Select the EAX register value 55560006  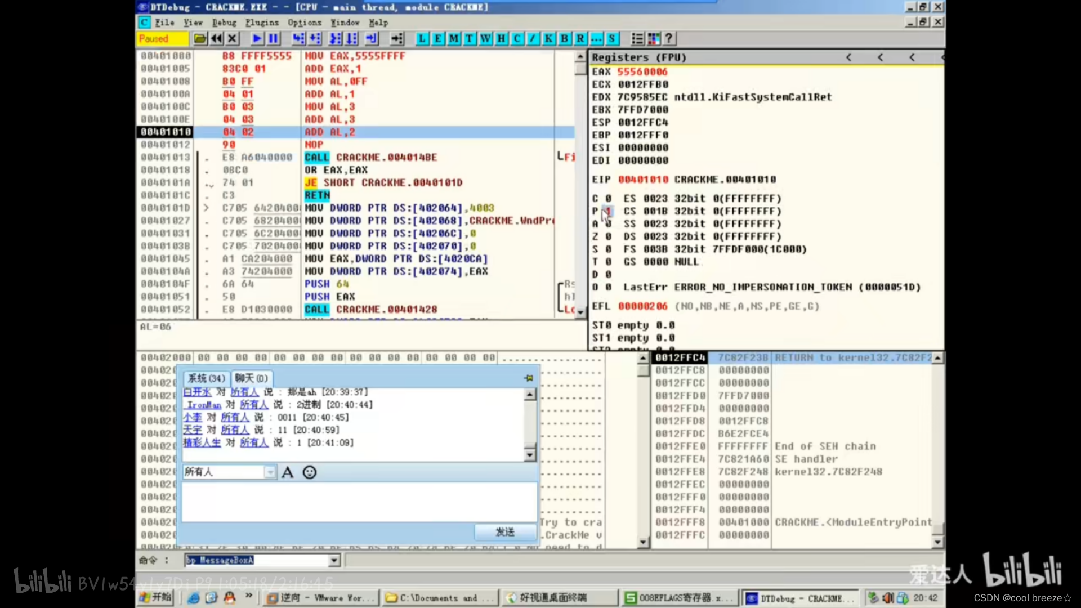[642, 72]
